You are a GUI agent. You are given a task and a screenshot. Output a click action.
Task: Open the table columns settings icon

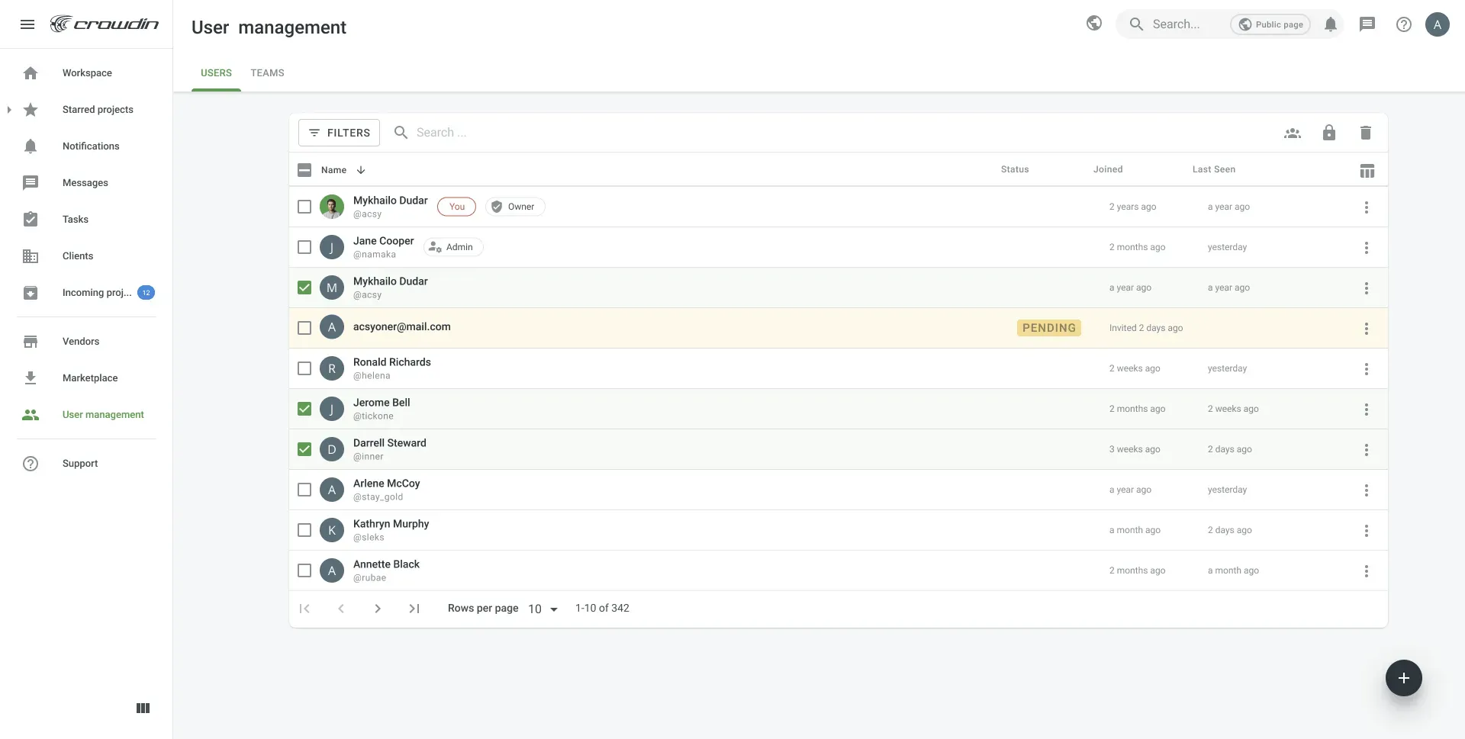coord(1367,171)
